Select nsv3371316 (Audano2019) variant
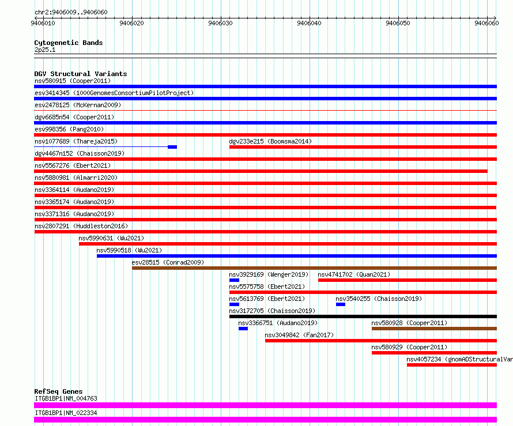The height and width of the screenshot is (426, 513). click(x=74, y=214)
